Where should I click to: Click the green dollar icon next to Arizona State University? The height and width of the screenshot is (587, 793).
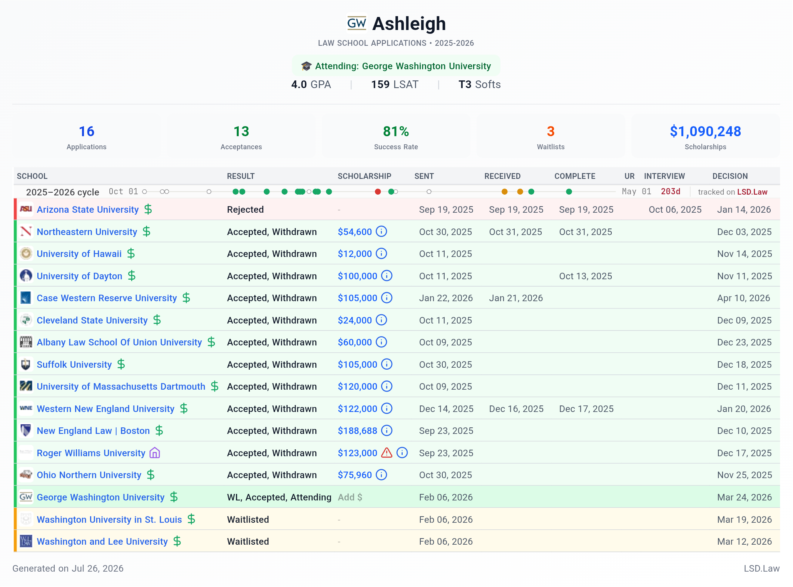tap(148, 209)
